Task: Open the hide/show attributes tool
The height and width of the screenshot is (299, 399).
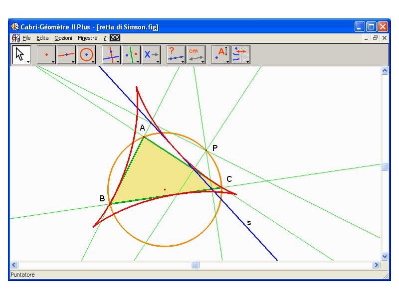Action: pos(240,54)
